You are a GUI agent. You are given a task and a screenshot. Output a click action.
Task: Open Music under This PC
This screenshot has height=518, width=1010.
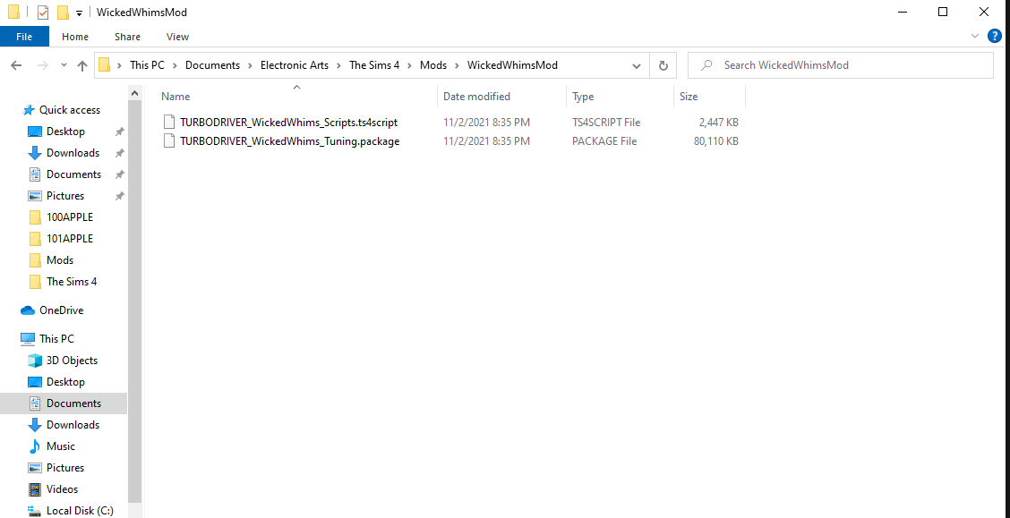tap(61, 446)
